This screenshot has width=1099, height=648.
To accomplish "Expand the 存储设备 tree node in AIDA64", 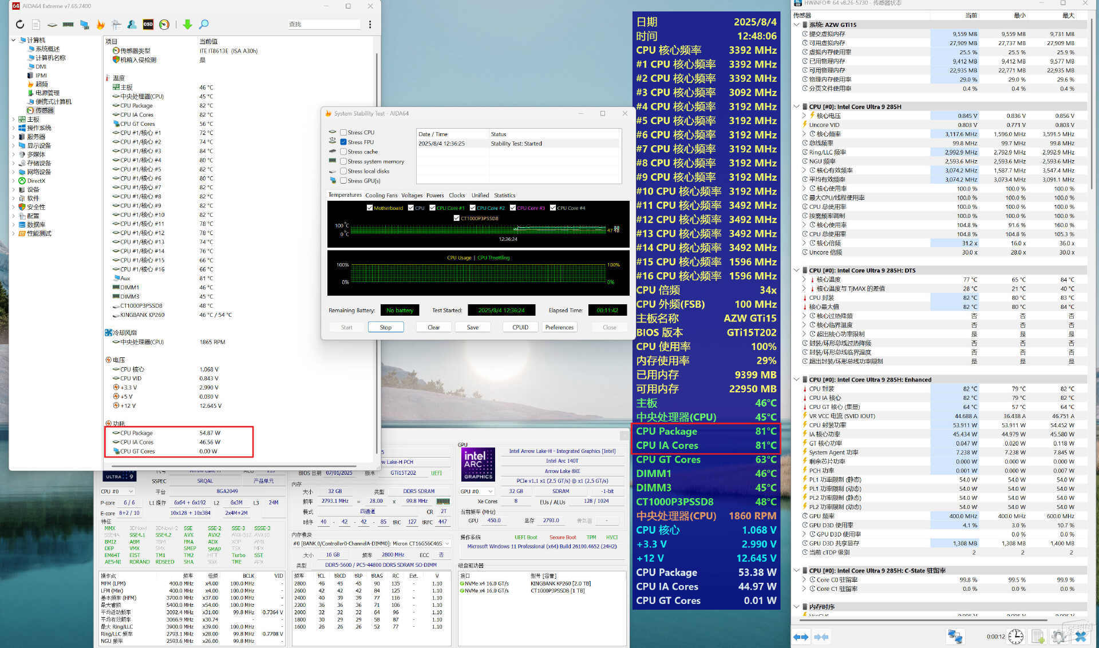I will pyautogui.click(x=14, y=163).
